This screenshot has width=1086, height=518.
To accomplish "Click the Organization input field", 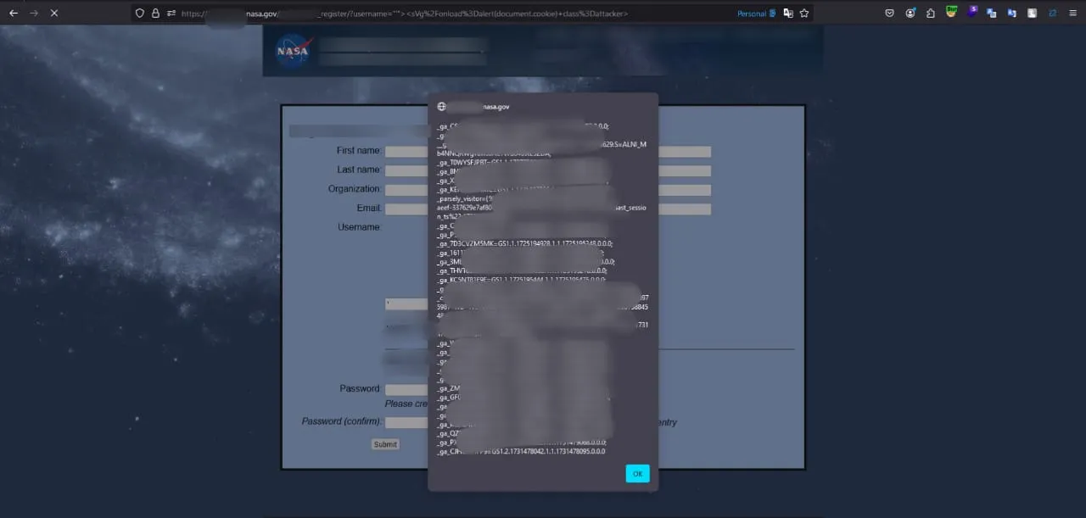I will (x=406, y=190).
